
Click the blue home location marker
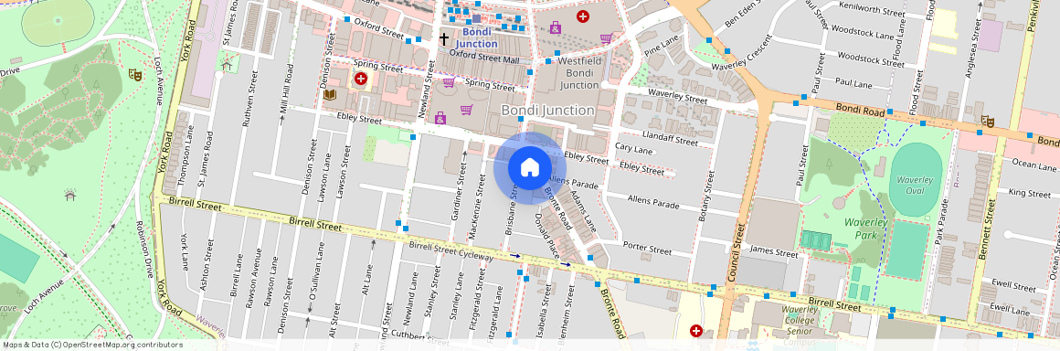point(529,167)
